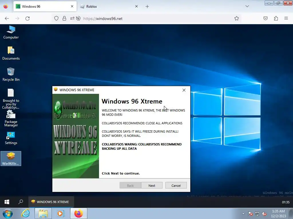The width and height of the screenshot is (293, 219).
Task: Reload the current page
Action: (27, 18)
